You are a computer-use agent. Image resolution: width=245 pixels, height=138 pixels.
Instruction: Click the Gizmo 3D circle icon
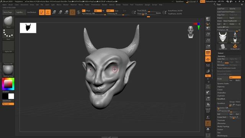point(72,12)
